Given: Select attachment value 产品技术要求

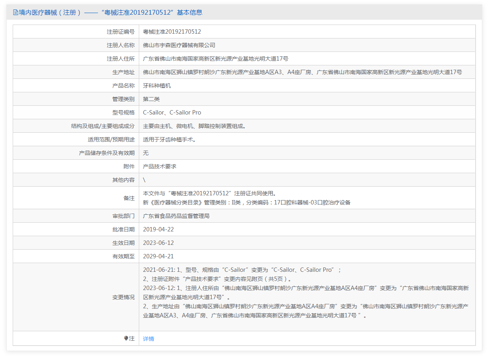Looking at the screenshot, I should pyautogui.click(x=160, y=166).
